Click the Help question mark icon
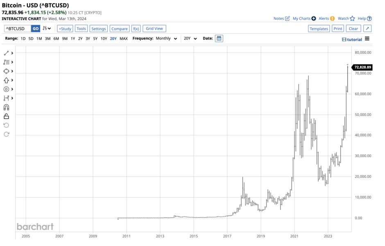 369,18
